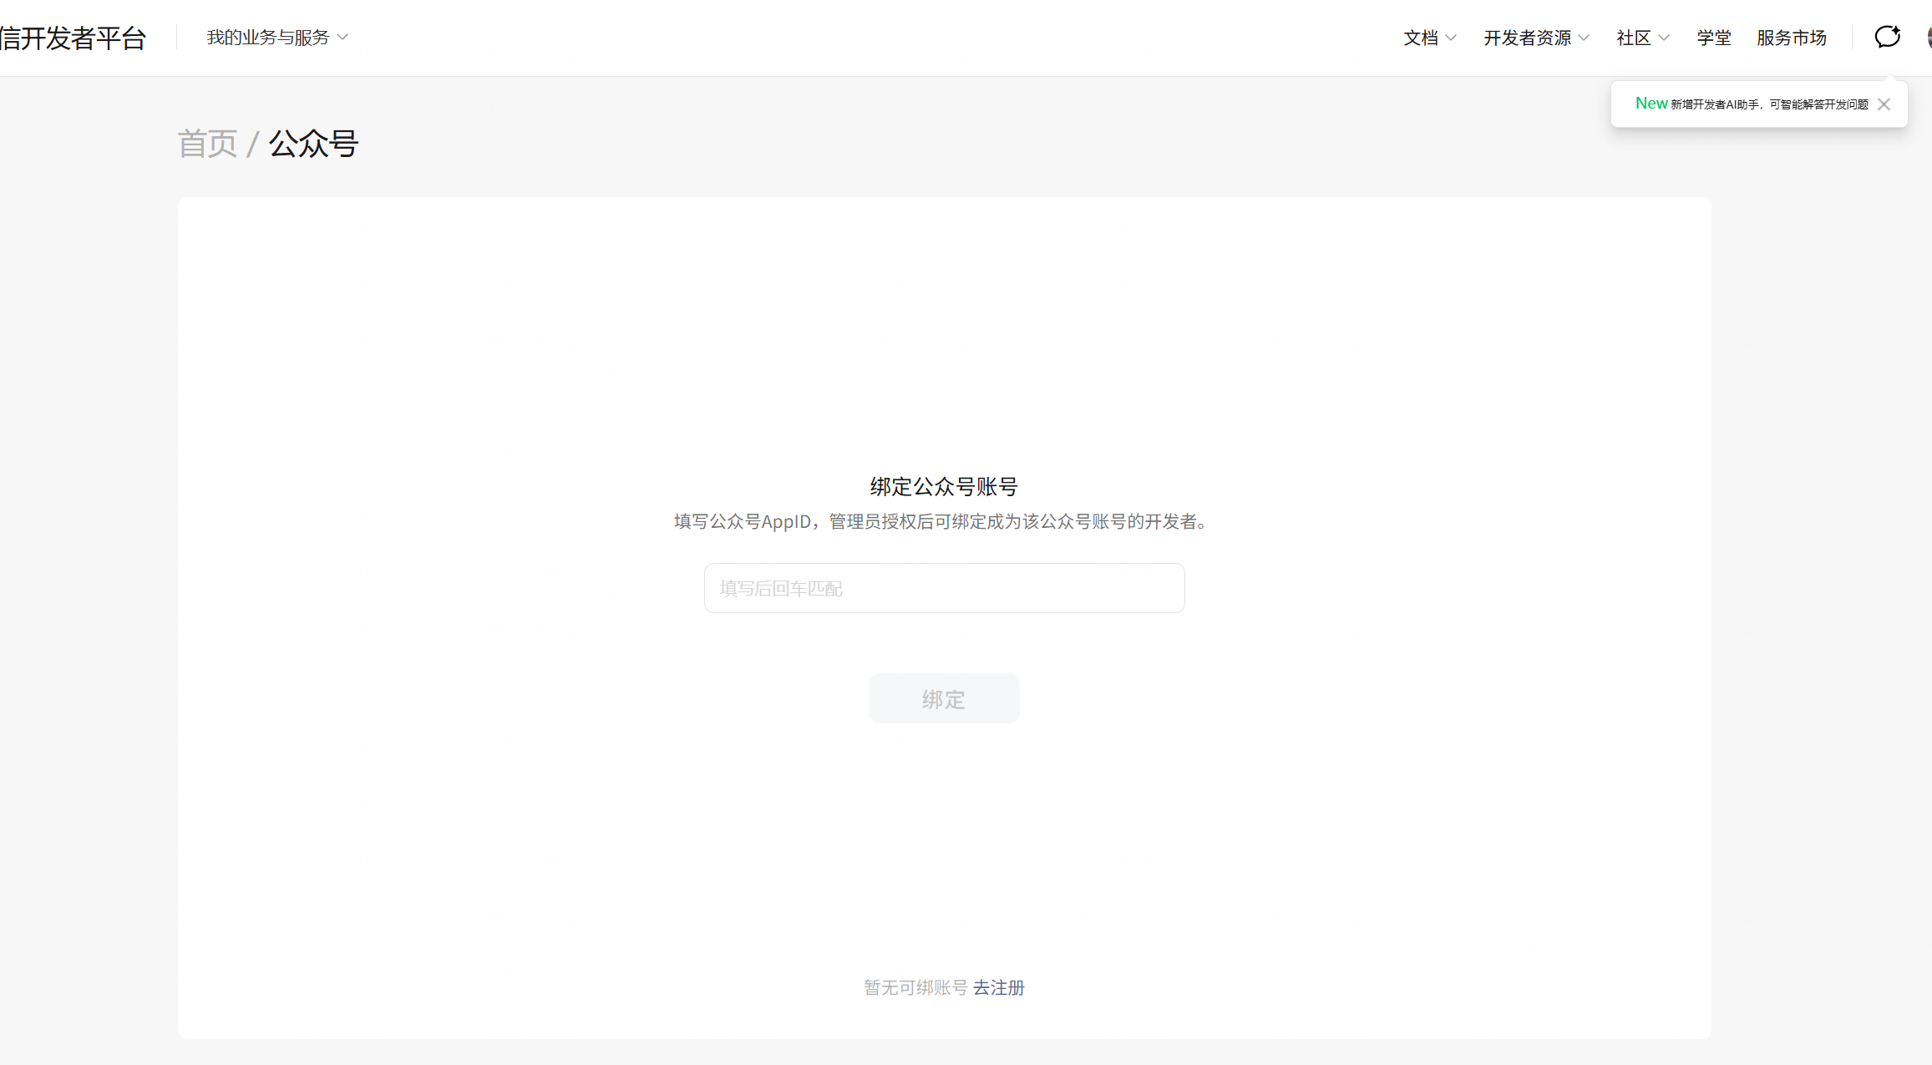Navigate to 首页 via breadcrumb
The width and height of the screenshot is (1932, 1065).
[207, 144]
